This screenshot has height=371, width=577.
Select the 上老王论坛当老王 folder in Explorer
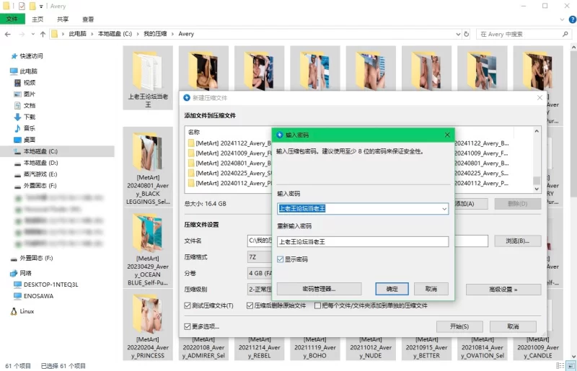(148, 78)
